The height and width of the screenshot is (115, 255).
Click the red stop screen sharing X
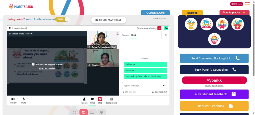[159, 28]
